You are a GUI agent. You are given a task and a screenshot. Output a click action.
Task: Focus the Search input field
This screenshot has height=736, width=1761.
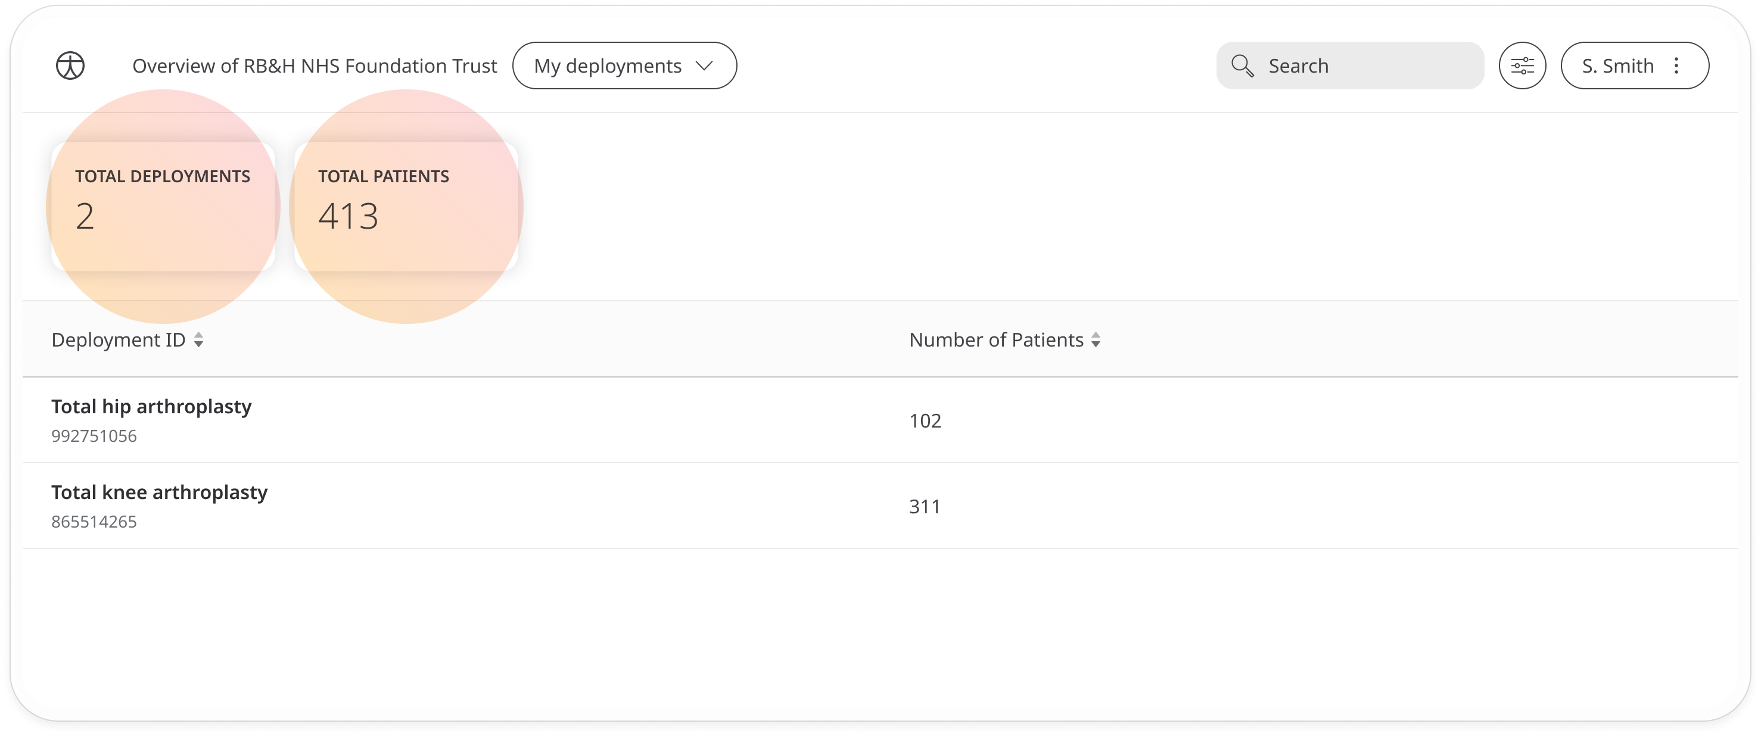click(x=1349, y=66)
